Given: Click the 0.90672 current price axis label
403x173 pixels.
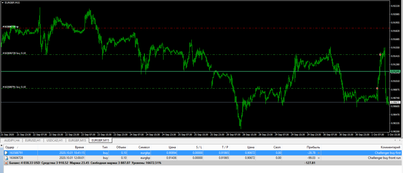Looking at the screenshot, I should click(396, 102).
